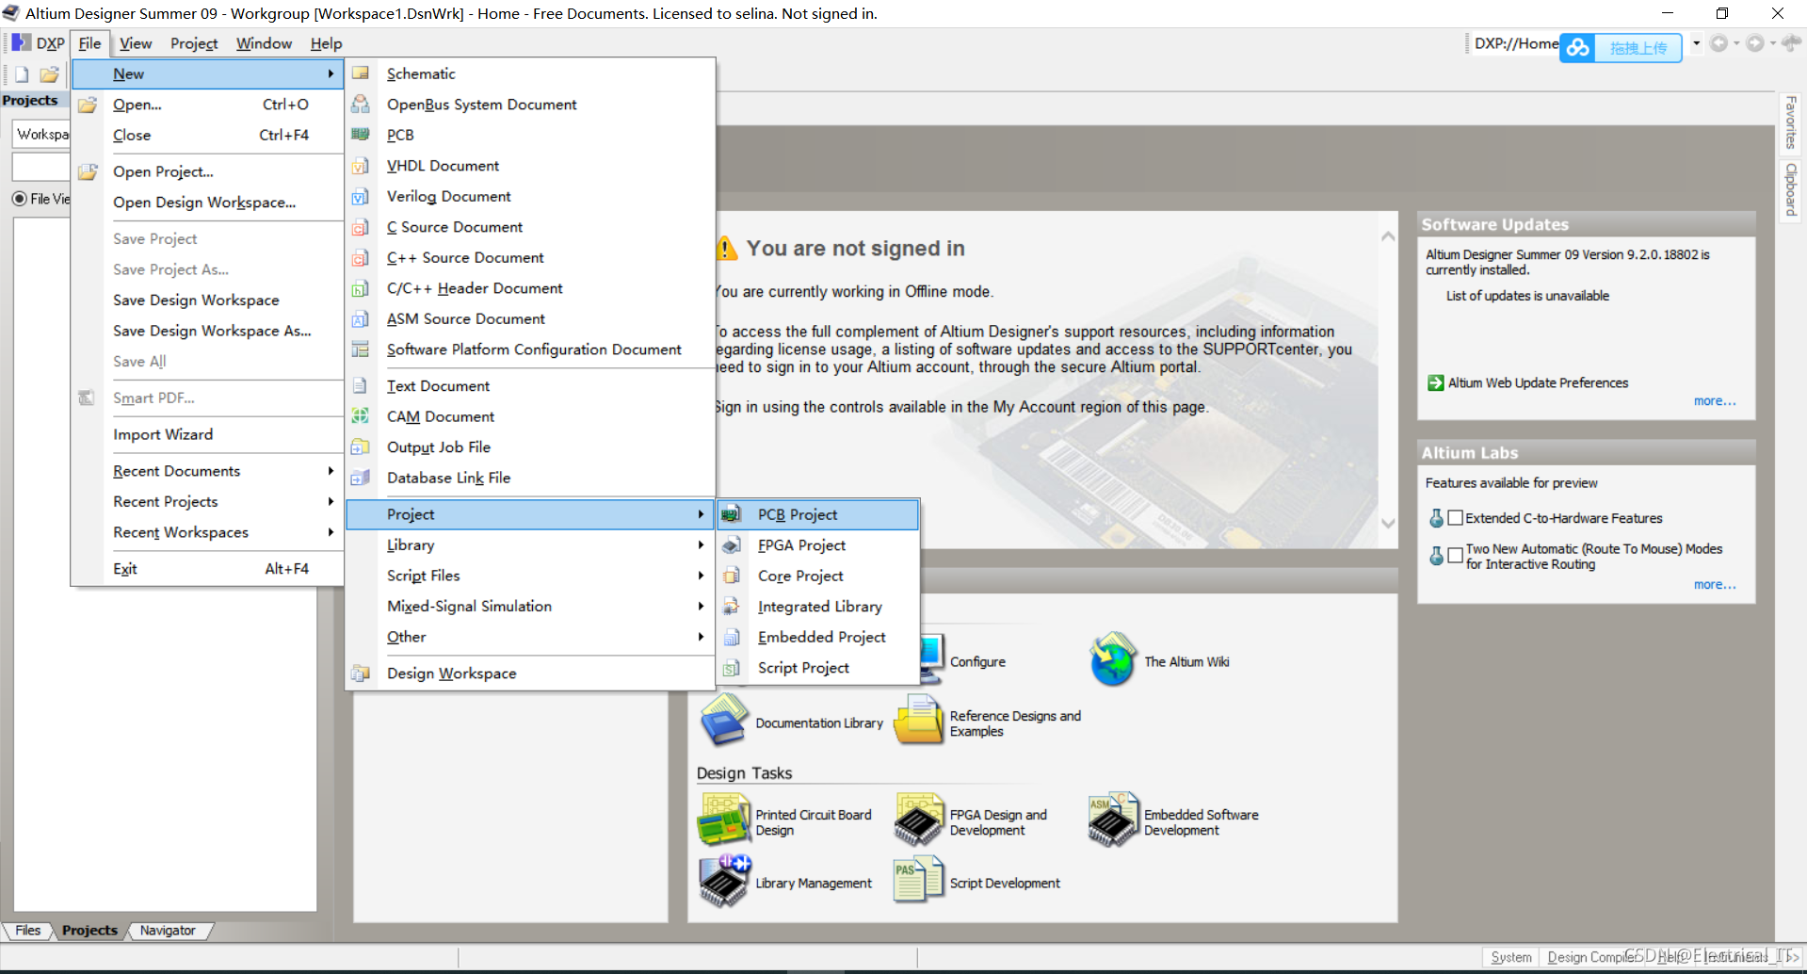The height and width of the screenshot is (974, 1807).
Task: Click the Design Compiler status bar button
Action: (1591, 957)
